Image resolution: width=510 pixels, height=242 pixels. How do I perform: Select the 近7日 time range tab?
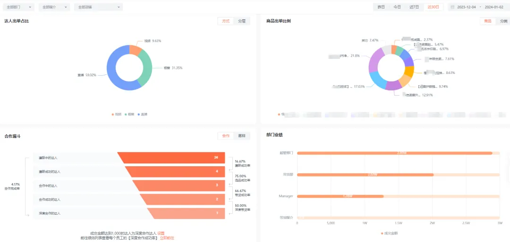(x=414, y=7)
